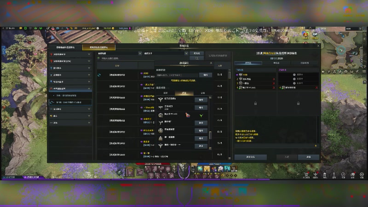This screenshot has width=368, height=207.
Task: Focus the party search text field
Action: [144, 58]
